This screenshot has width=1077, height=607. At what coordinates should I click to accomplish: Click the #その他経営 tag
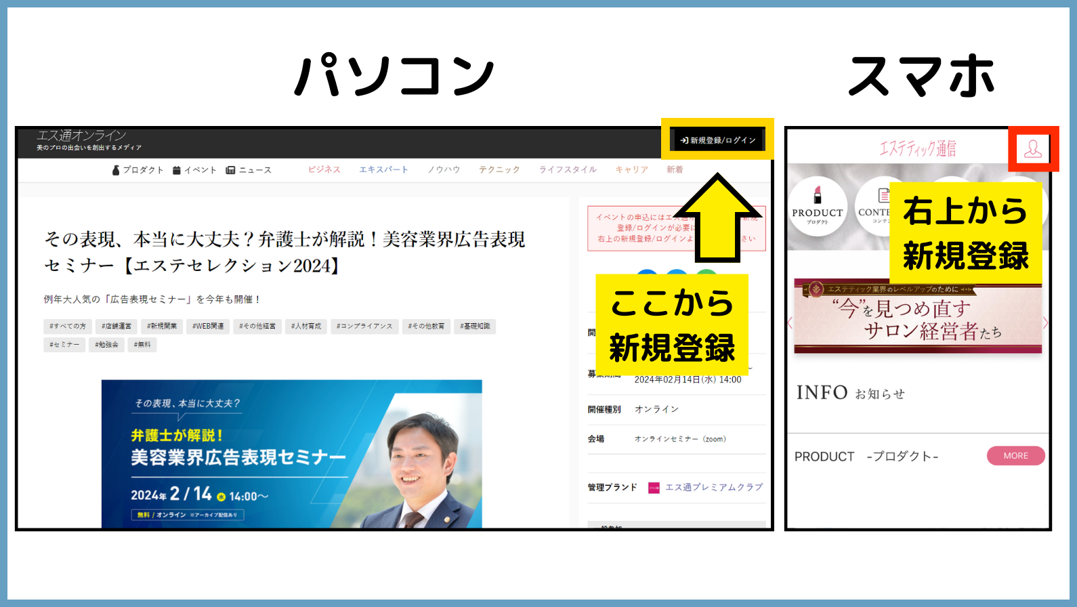pyautogui.click(x=257, y=326)
